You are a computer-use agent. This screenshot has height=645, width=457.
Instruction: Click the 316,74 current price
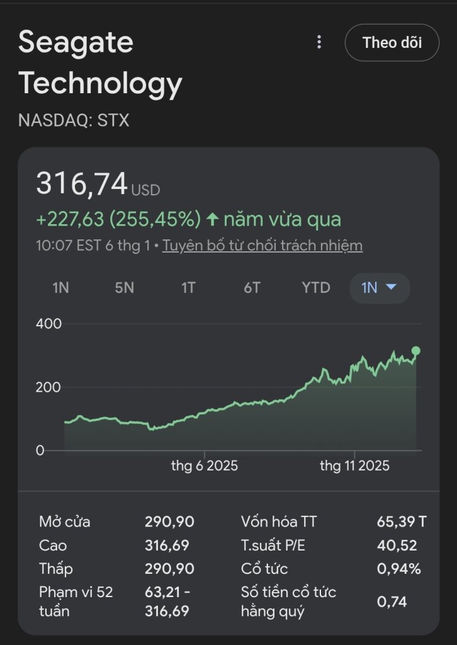82,184
